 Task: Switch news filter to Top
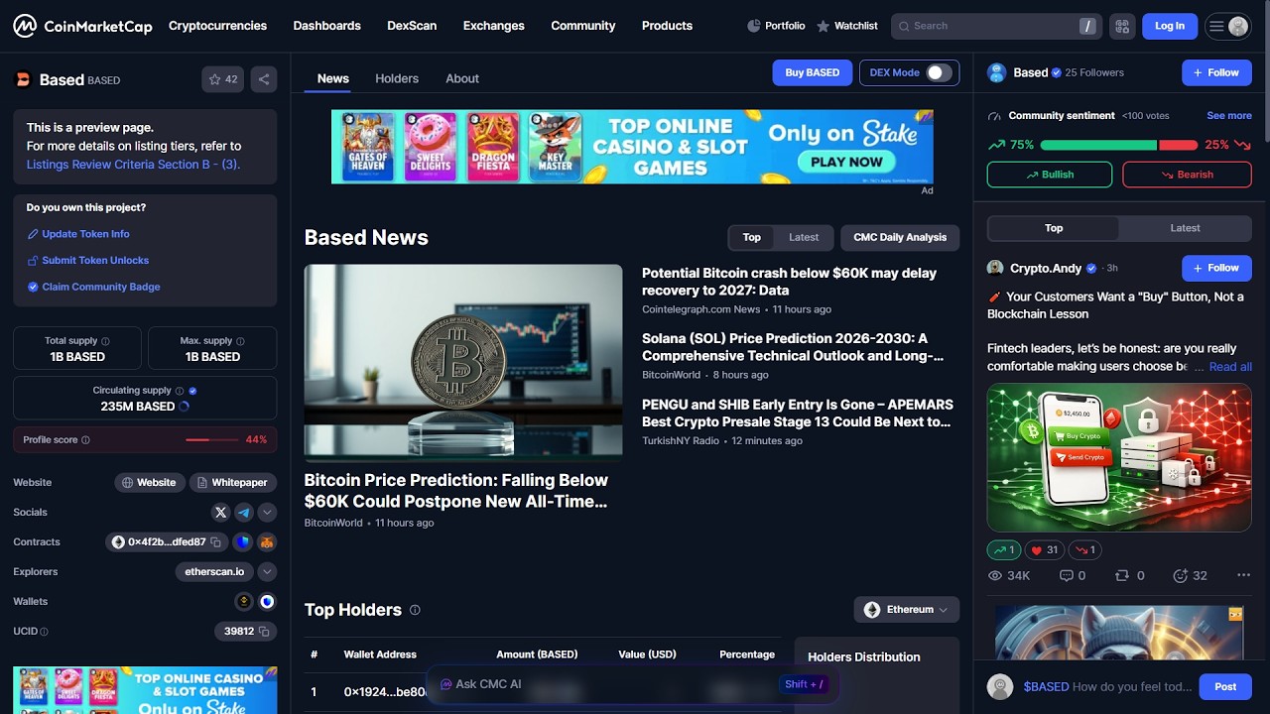click(x=752, y=237)
